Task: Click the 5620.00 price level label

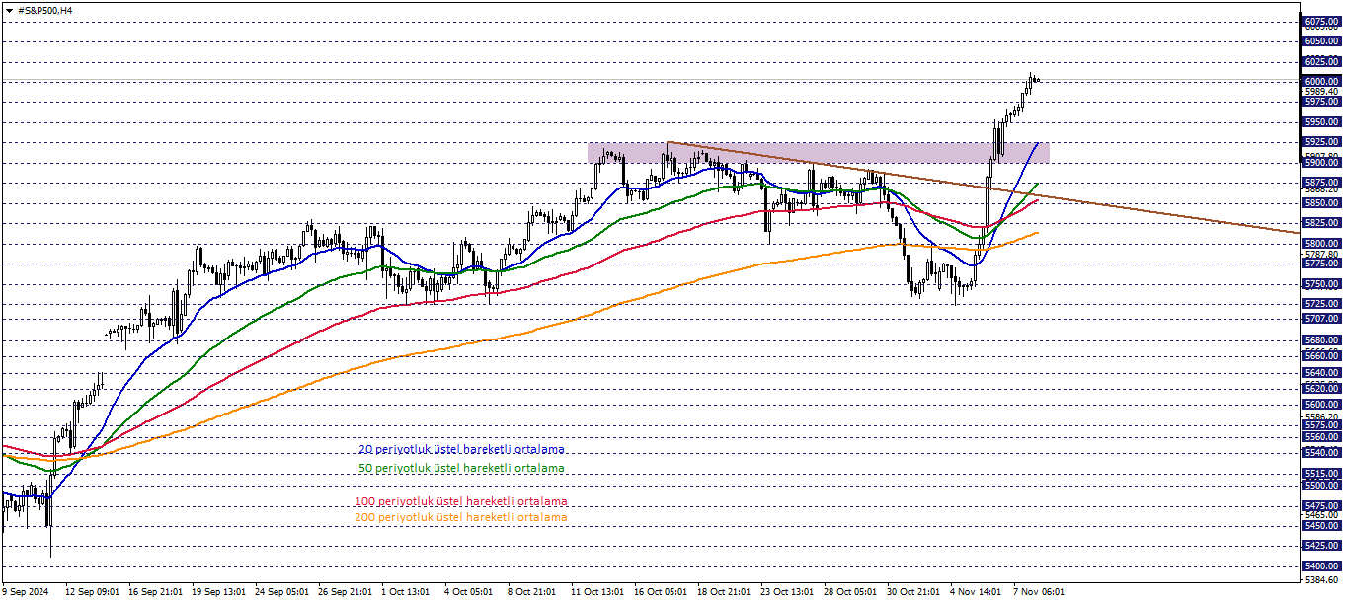Action: [x=1321, y=388]
